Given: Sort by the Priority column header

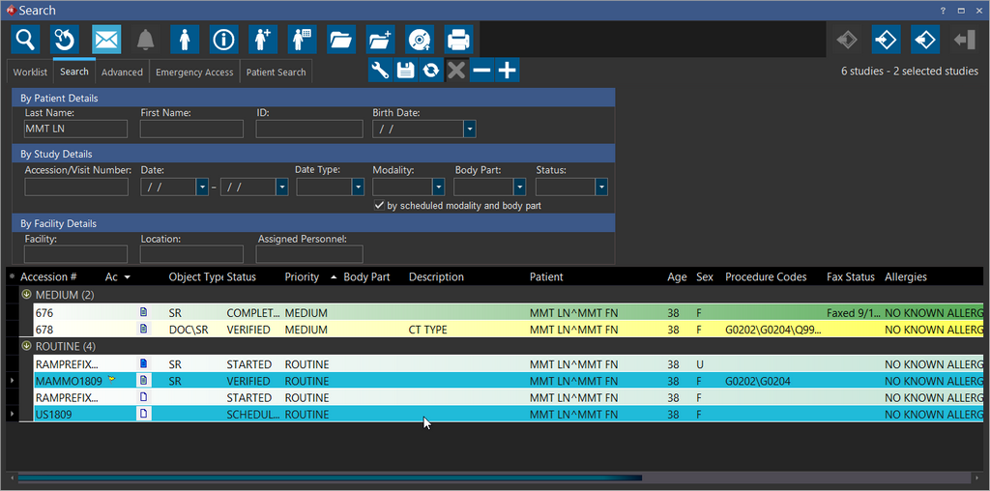Looking at the screenshot, I should click(x=302, y=277).
